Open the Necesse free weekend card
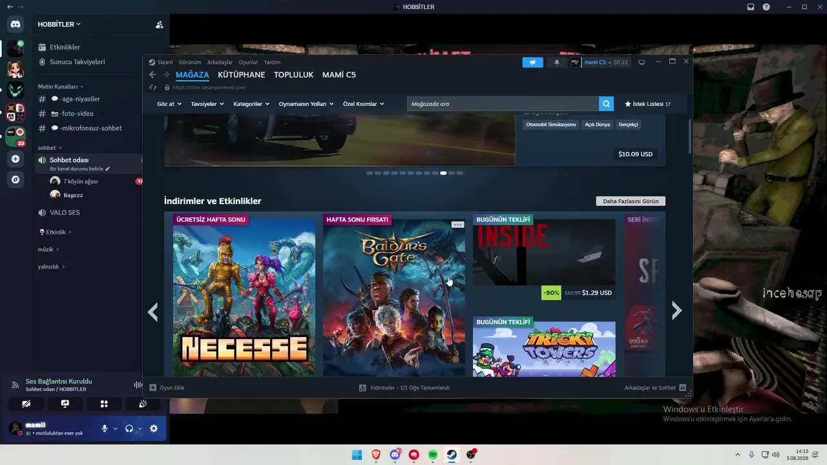The height and width of the screenshot is (465, 827). tap(244, 295)
